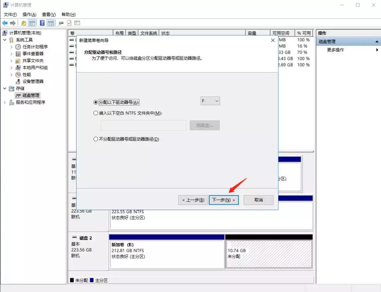Click the back navigation arrow icon
381x292 pixels.
(5, 23)
